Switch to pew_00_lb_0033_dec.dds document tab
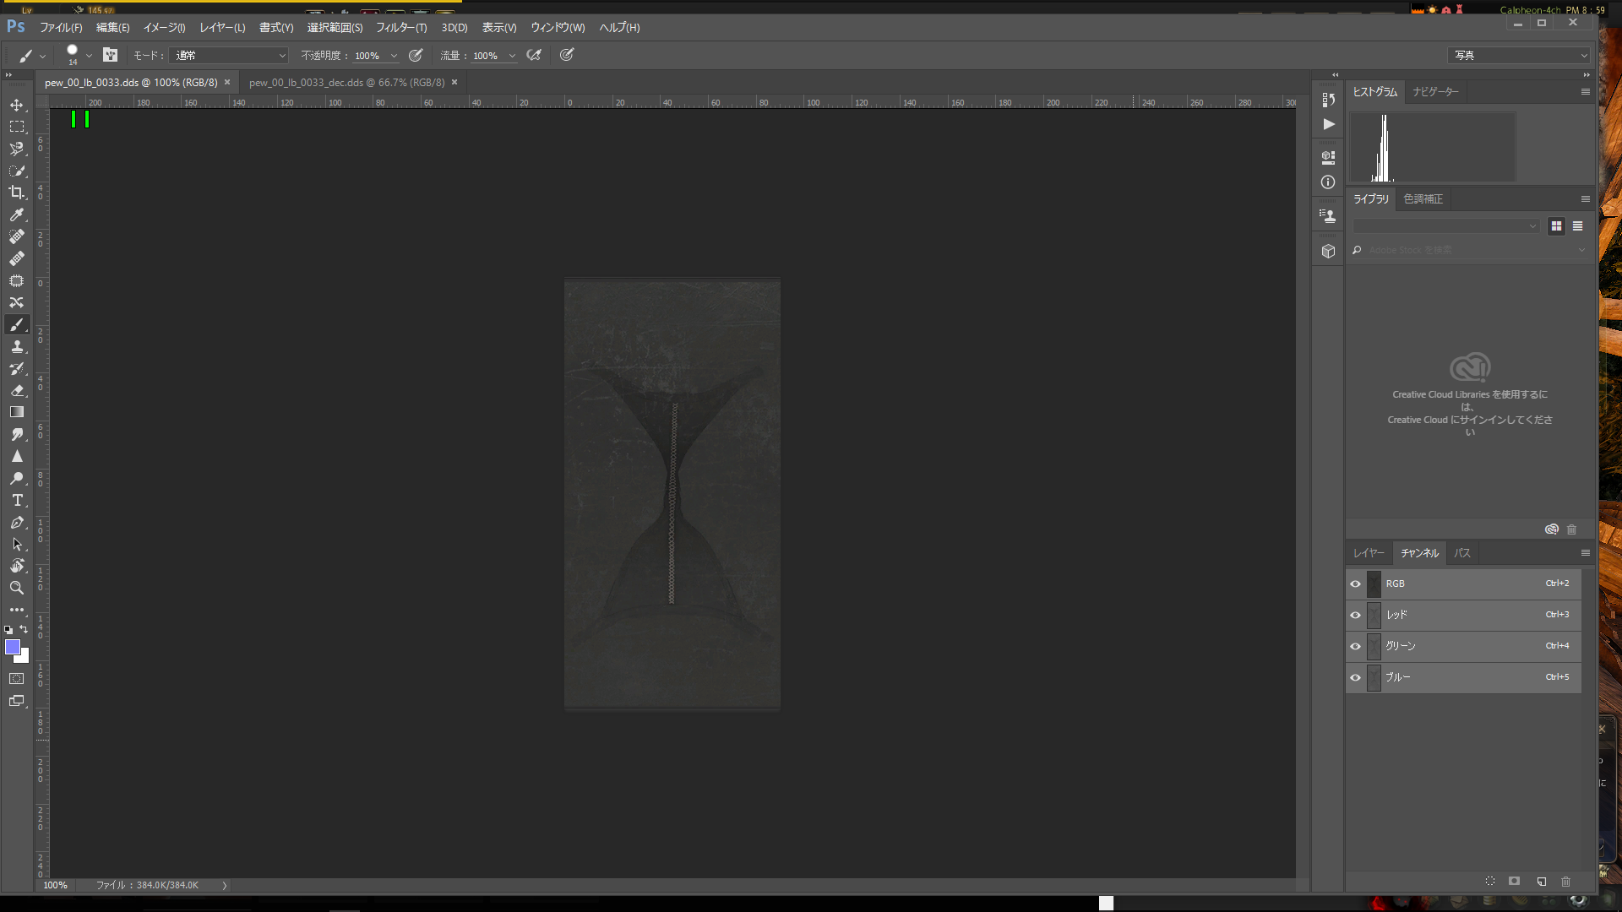The width and height of the screenshot is (1622, 912). point(346,83)
